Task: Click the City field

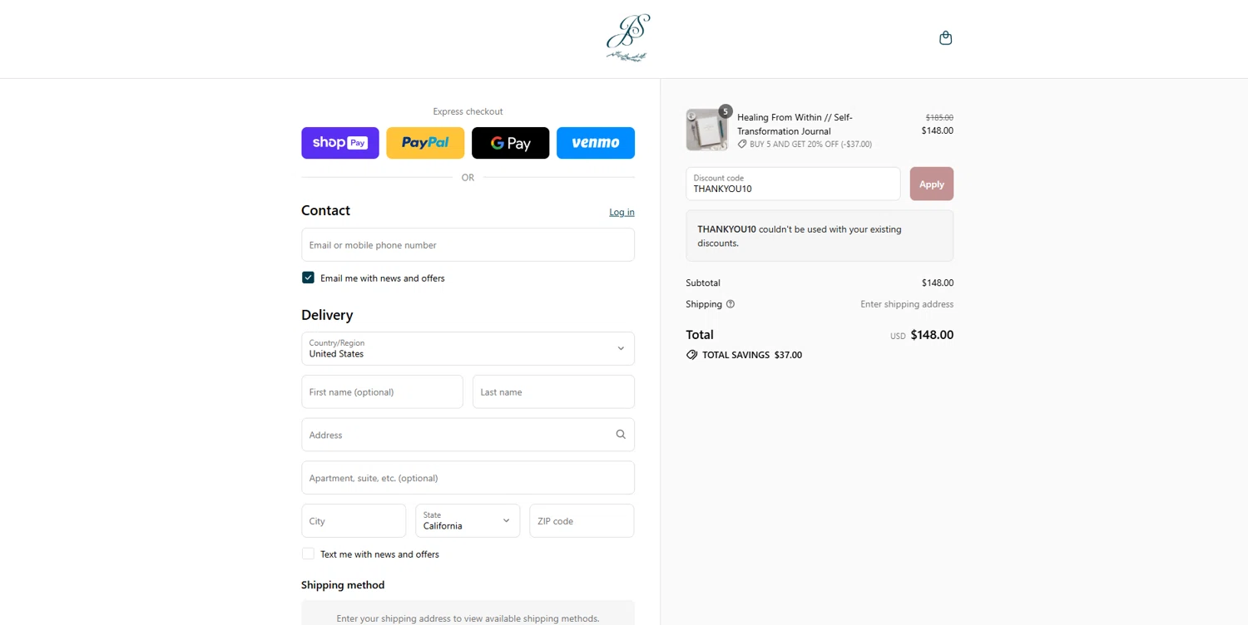Action: [354, 520]
